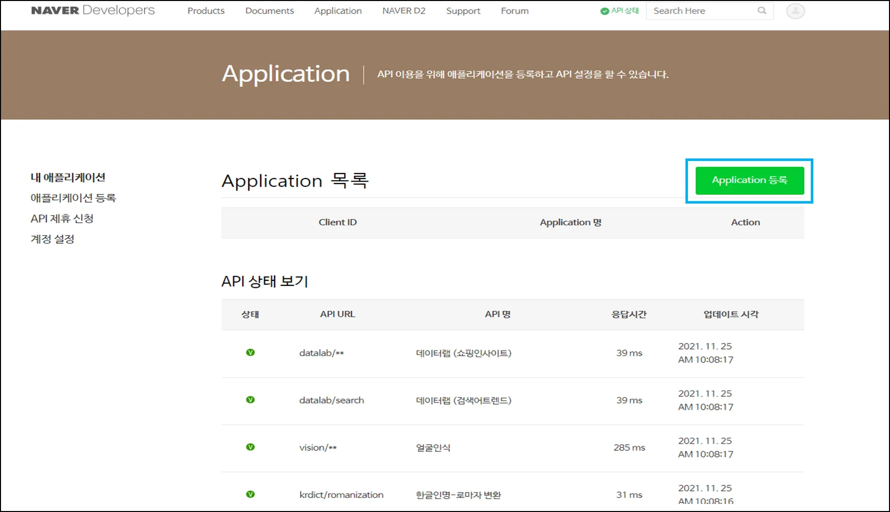Open the Products menu
The image size is (890, 512).
(206, 11)
